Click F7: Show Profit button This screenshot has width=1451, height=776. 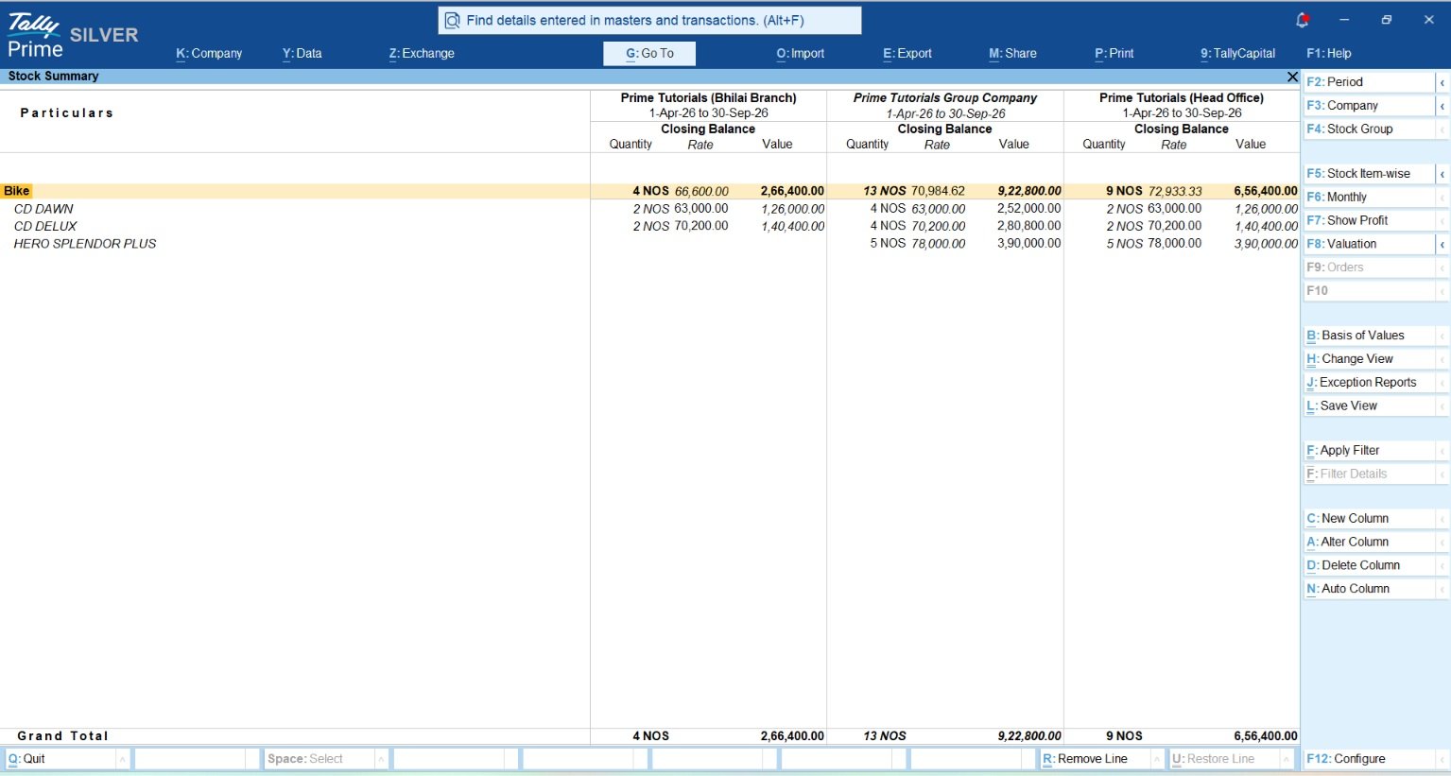coord(1369,220)
